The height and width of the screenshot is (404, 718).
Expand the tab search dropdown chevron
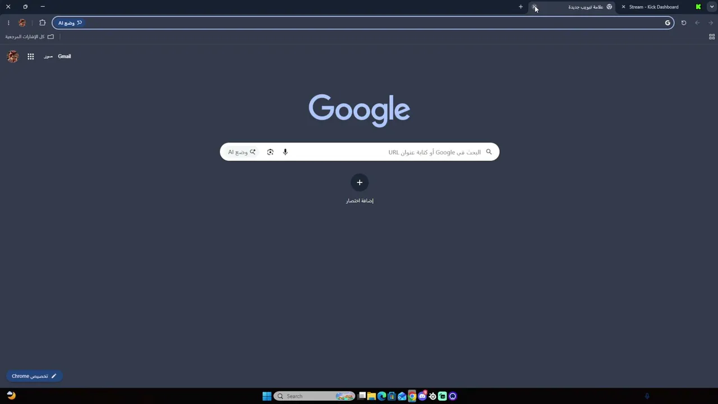(x=712, y=7)
